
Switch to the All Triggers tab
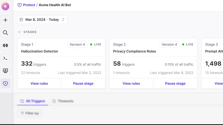point(33,101)
